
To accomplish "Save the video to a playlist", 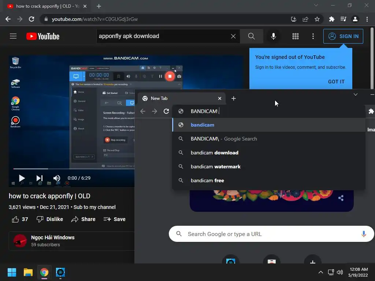I will tap(114, 219).
